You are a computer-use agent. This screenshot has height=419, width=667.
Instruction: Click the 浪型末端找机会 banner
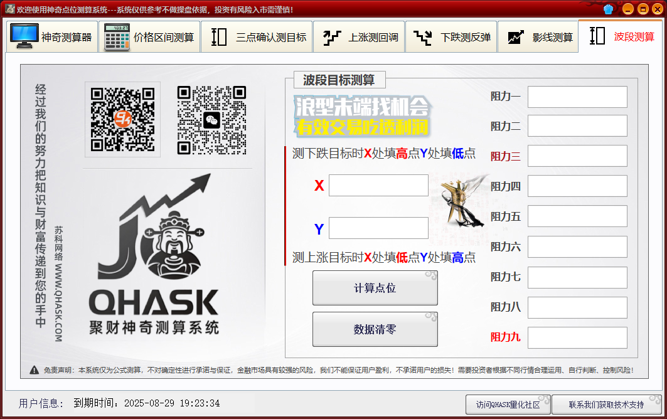coord(362,116)
